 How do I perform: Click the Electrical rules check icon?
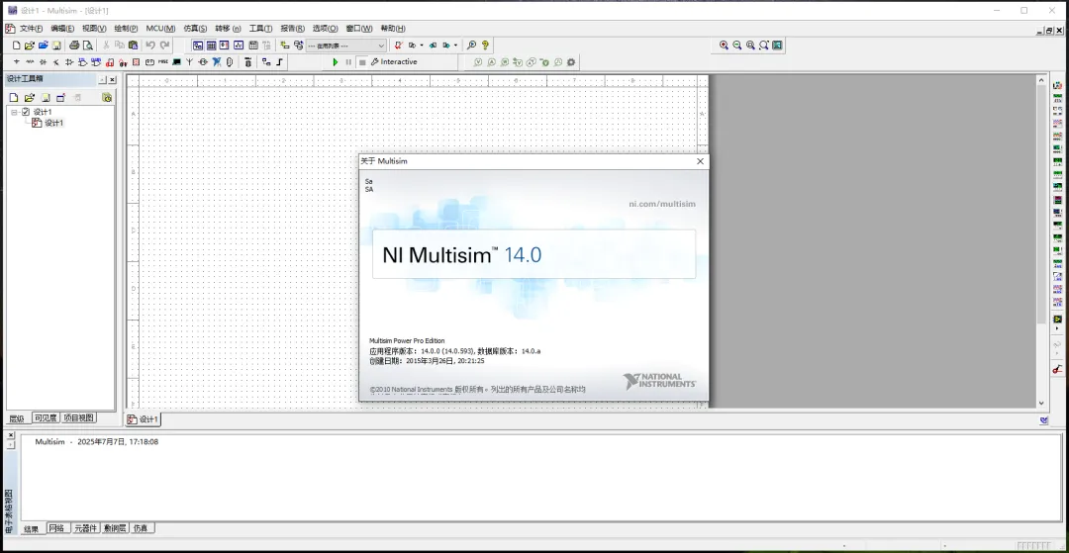pos(399,46)
